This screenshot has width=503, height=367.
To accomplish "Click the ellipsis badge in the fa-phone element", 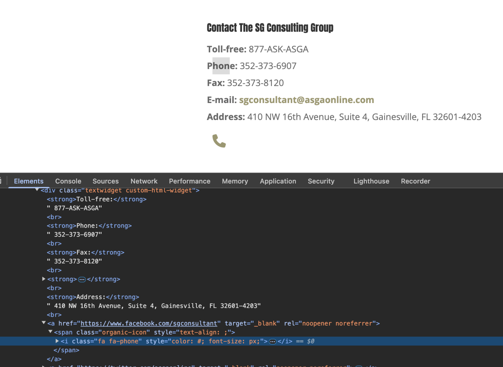I will (x=272, y=341).
